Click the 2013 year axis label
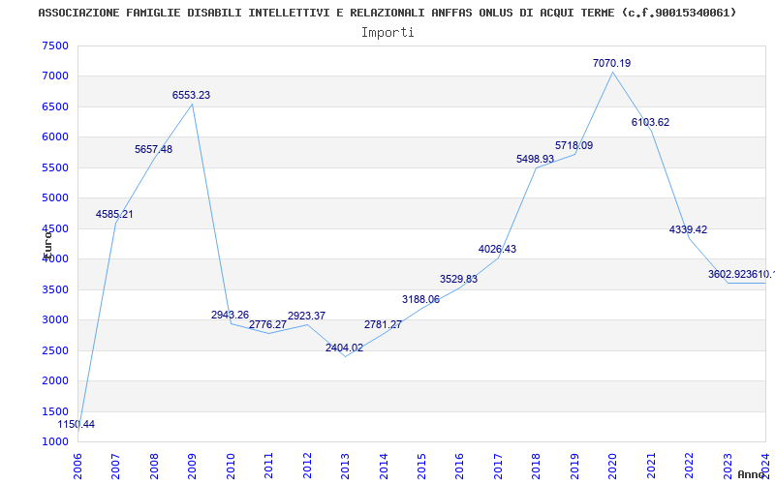 (346, 467)
